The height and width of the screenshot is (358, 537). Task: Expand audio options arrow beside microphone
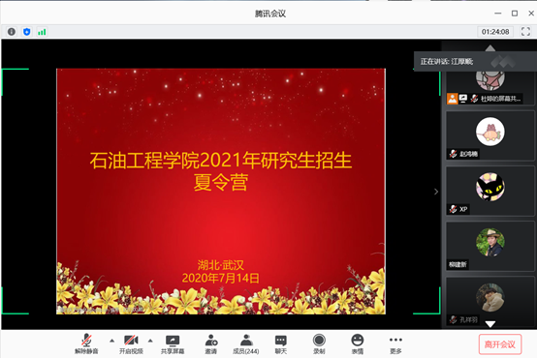(x=112, y=341)
